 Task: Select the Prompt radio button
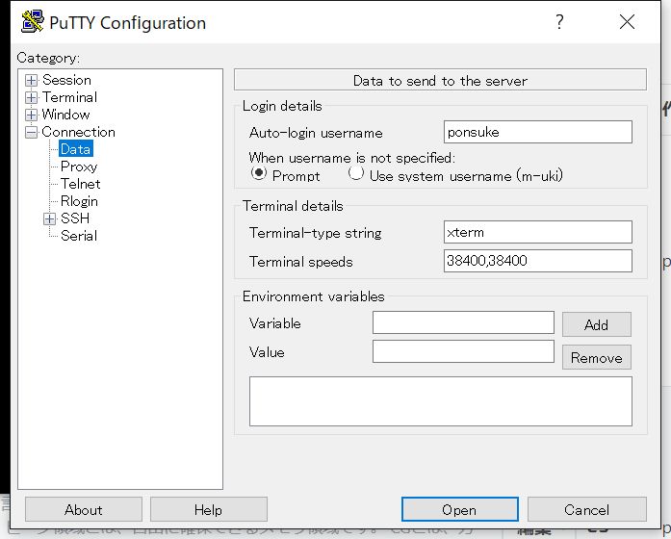tap(258, 173)
